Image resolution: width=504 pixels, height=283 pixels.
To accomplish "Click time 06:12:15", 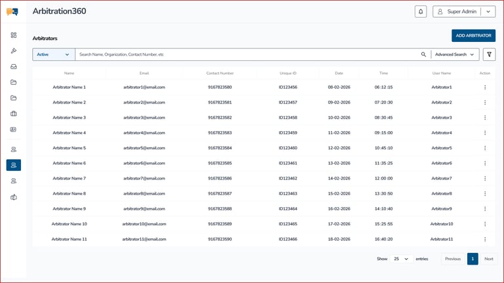I will click(383, 87).
